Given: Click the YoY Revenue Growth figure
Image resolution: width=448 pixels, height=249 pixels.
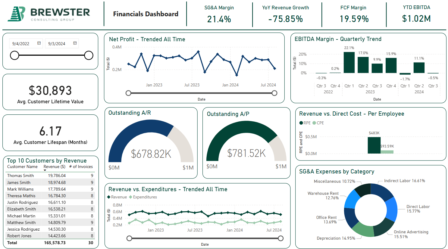Looking at the screenshot, I should pos(286,19).
